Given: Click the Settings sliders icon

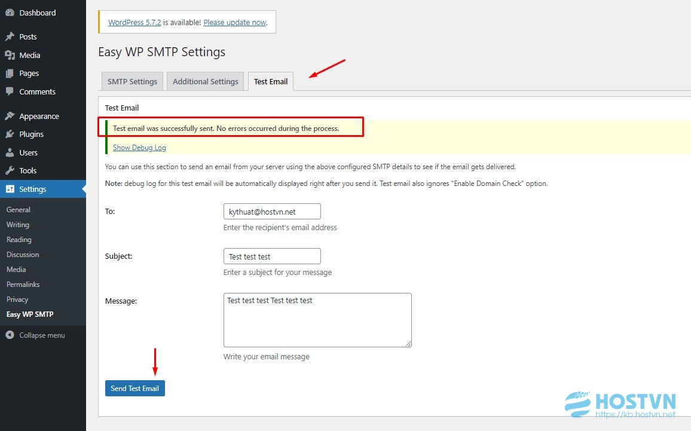Looking at the screenshot, I should coord(10,189).
